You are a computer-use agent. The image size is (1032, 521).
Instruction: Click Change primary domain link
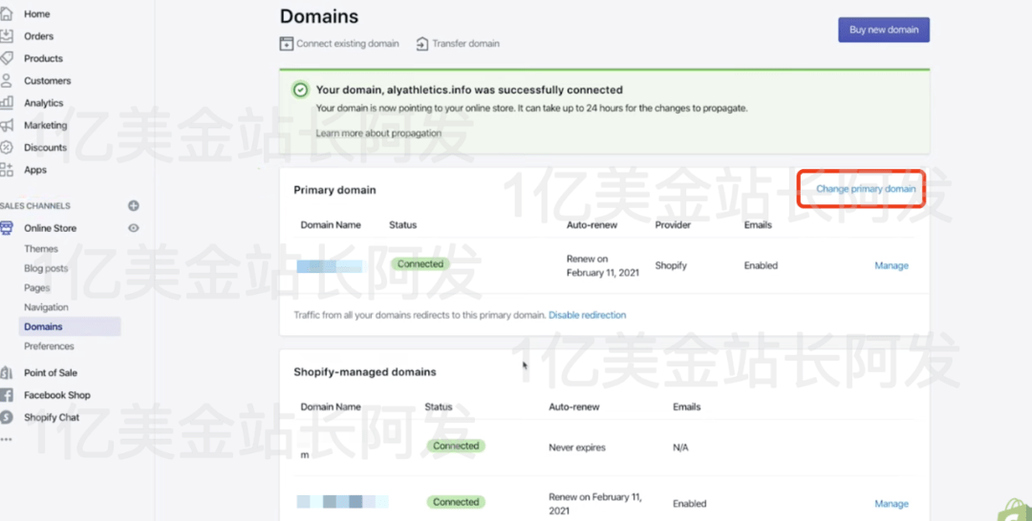[865, 189]
